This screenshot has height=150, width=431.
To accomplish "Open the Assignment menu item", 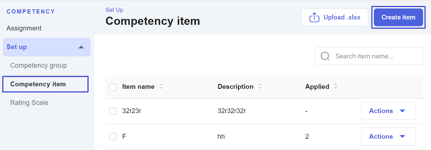I will [x=24, y=28].
